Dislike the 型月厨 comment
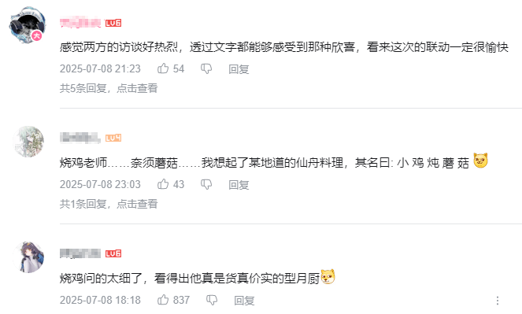 click(x=212, y=300)
